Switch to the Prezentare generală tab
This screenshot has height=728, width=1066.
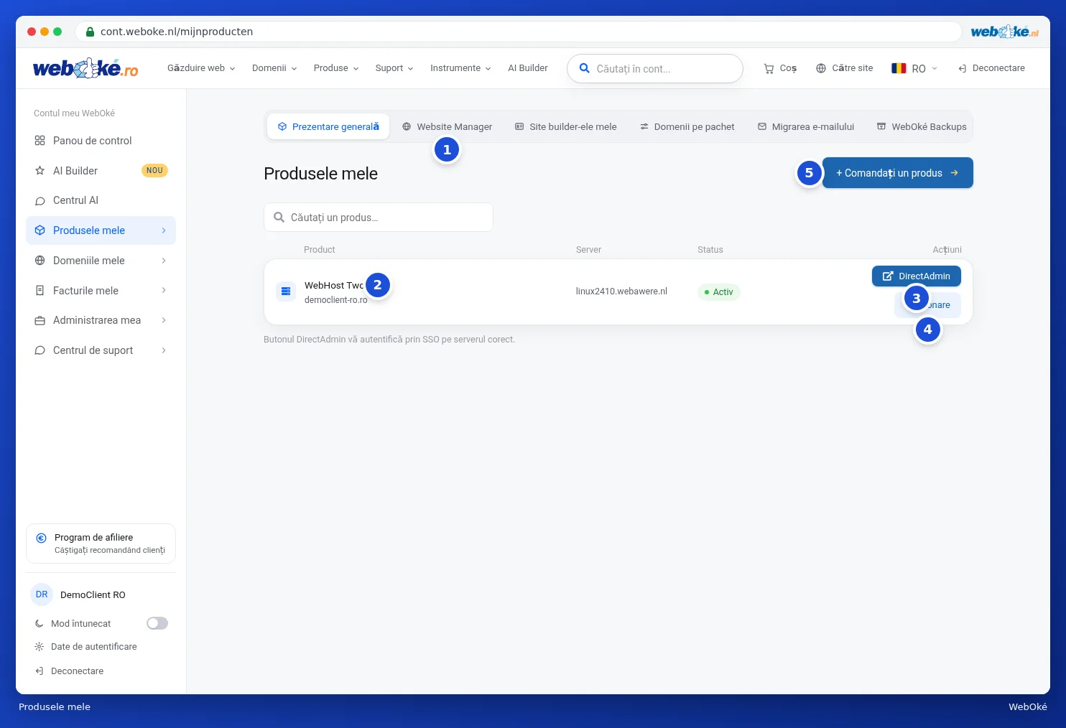tap(328, 126)
